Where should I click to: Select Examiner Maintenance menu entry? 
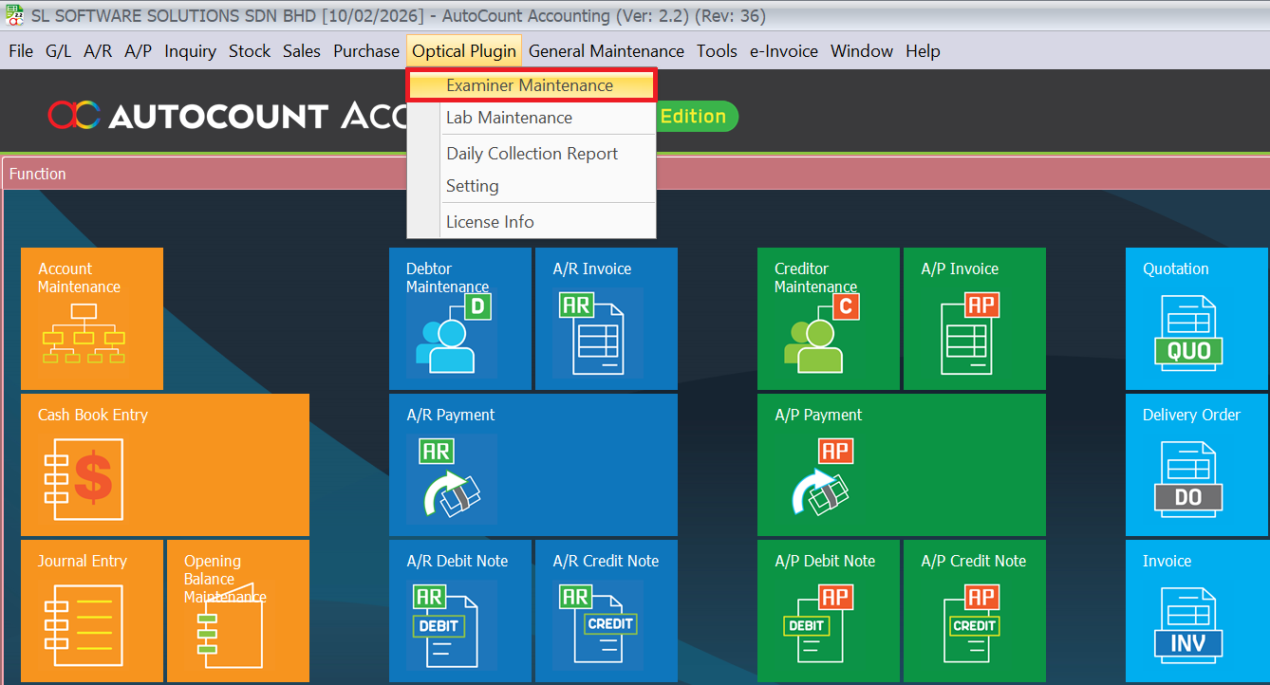click(530, 85)
